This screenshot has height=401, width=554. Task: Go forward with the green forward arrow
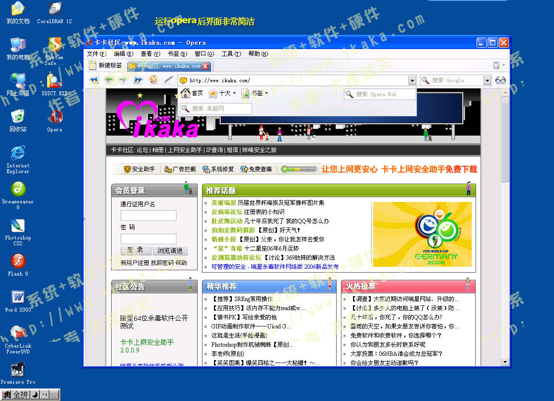point(123,80)
